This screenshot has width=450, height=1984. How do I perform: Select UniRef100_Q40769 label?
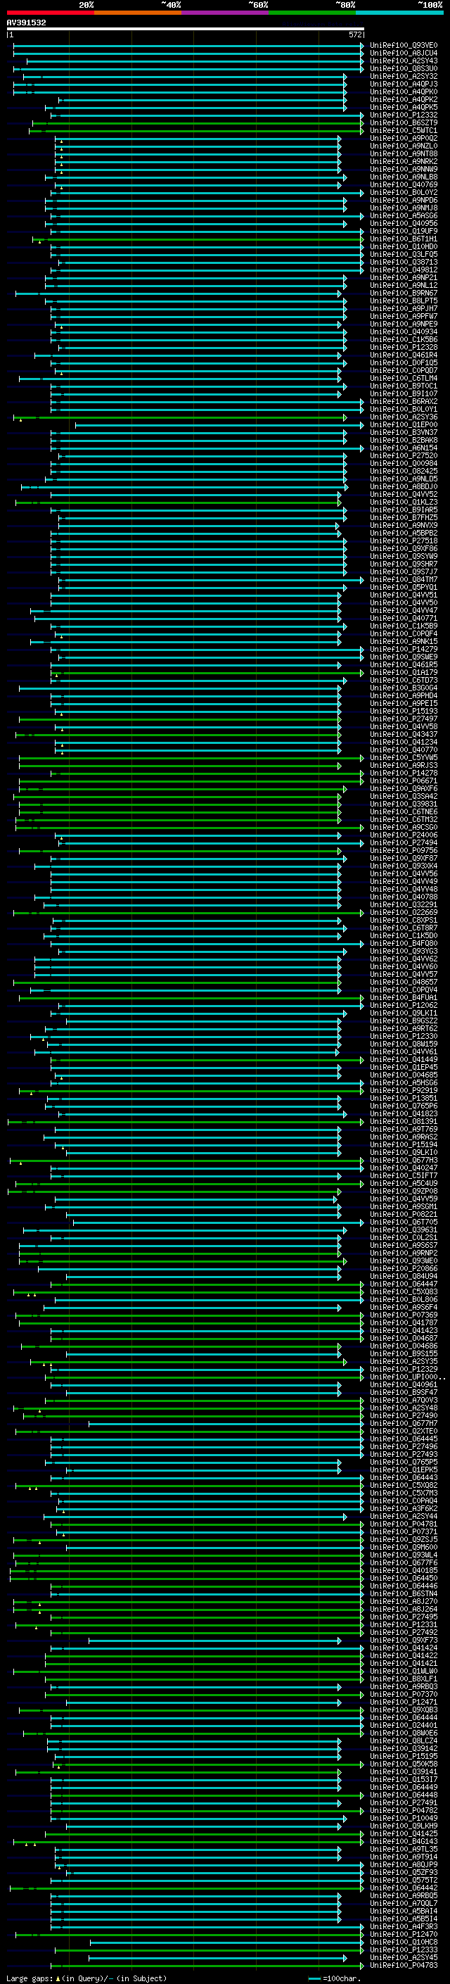[x=404, y=185]
